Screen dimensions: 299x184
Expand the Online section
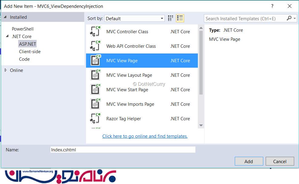pyautogui.click(x=5, y=70)
